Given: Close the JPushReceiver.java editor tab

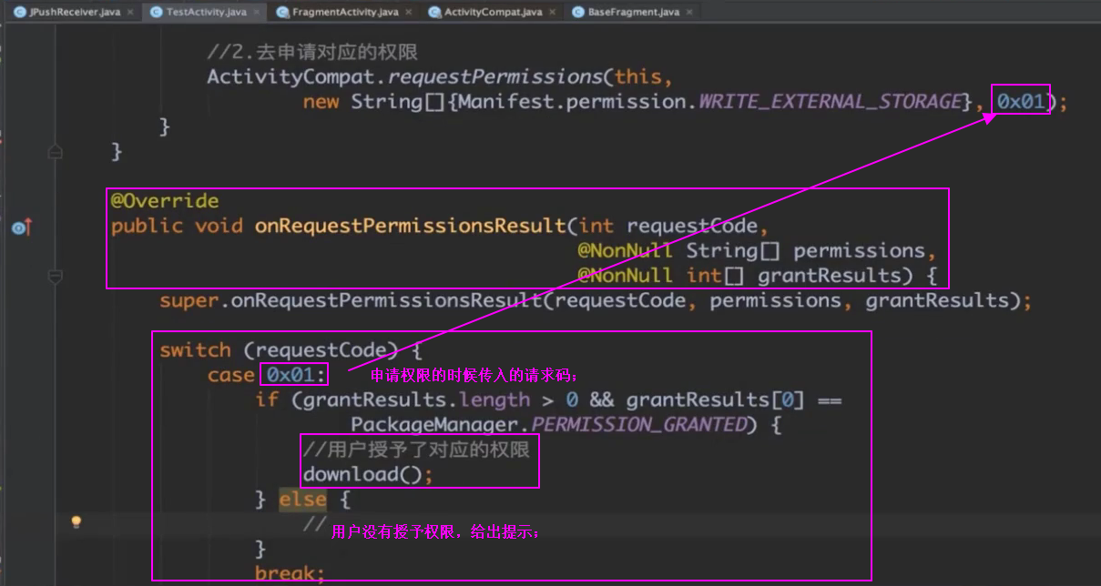Looking at the screenshot, I should [x=129, y=12].
